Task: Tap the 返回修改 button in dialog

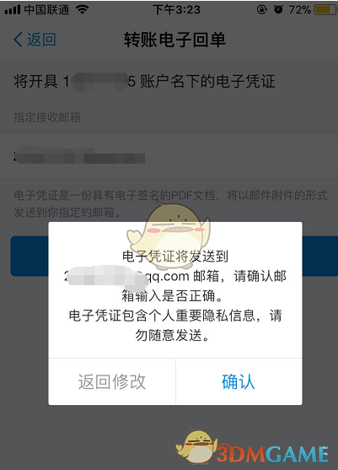Action: 112,381
